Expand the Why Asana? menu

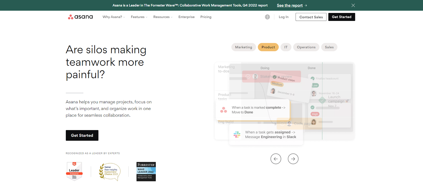114,17
